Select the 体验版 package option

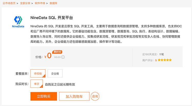coord(38,73)
